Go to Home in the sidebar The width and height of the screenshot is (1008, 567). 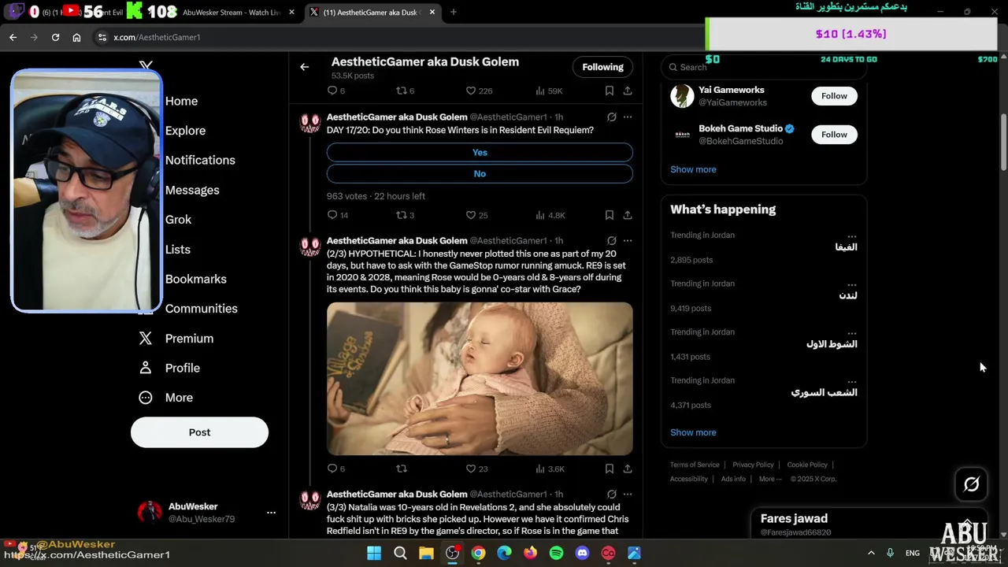coord(181,101)
